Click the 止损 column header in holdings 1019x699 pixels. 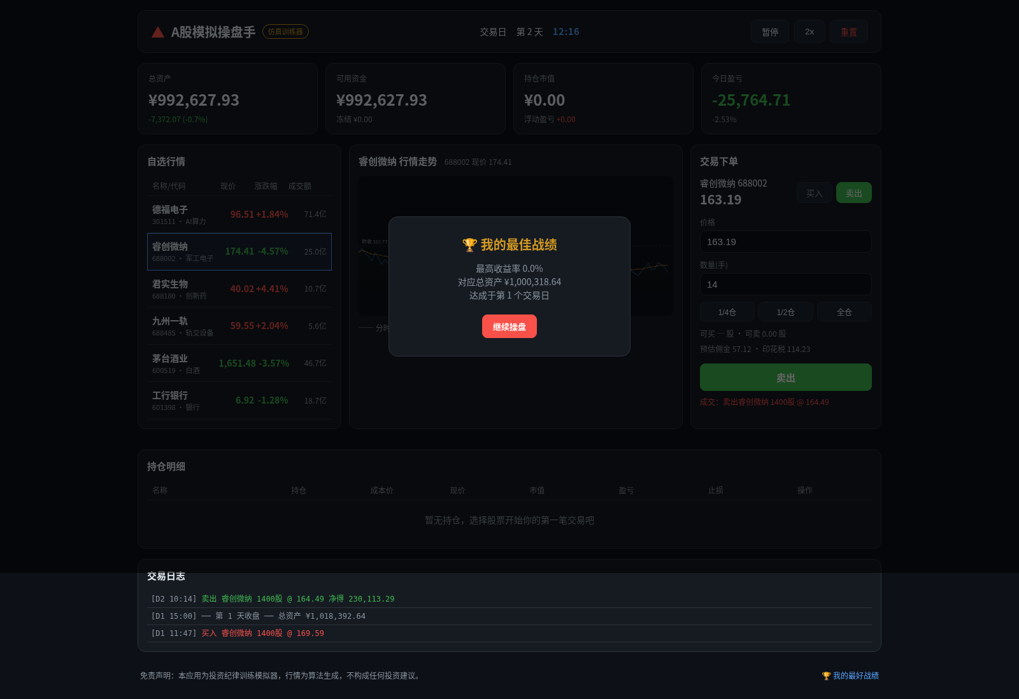pyautogui.click(x=716, y=490)
